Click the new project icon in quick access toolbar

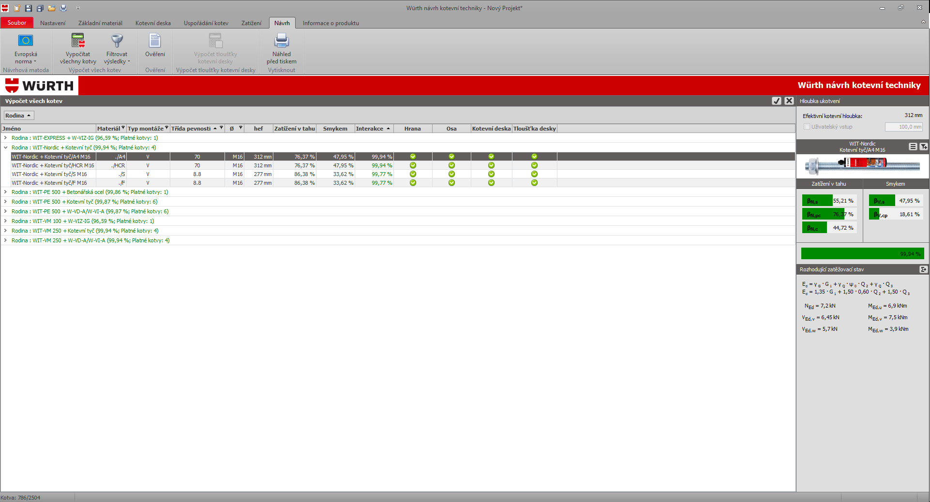(17, 8)
